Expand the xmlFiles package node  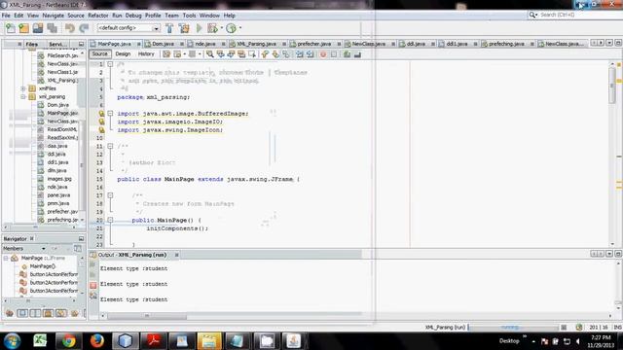(23, 88)
